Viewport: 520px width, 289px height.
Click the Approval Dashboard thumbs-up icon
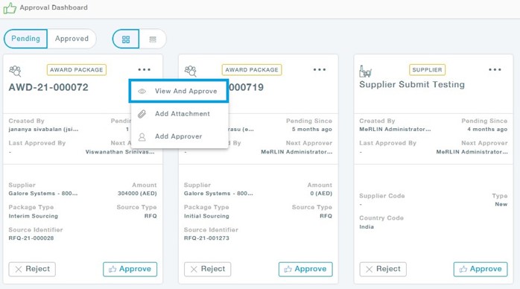pos(10,8)
